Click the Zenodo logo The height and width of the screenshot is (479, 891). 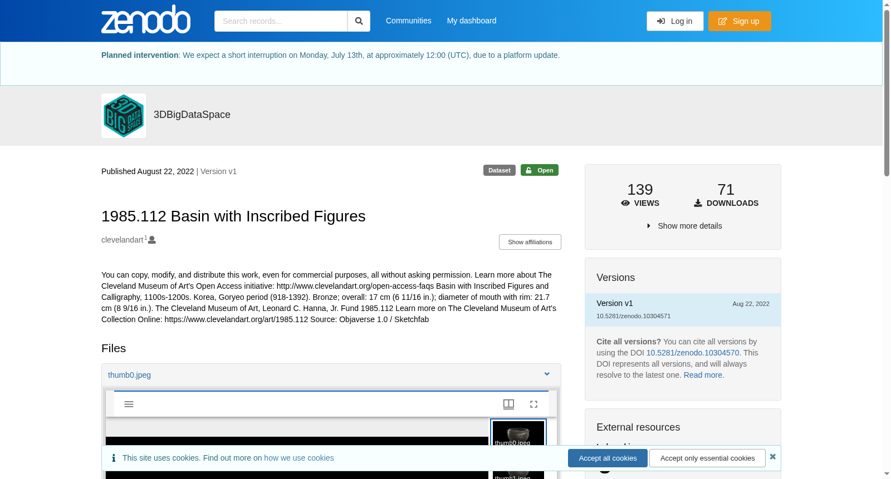(146, 19)
